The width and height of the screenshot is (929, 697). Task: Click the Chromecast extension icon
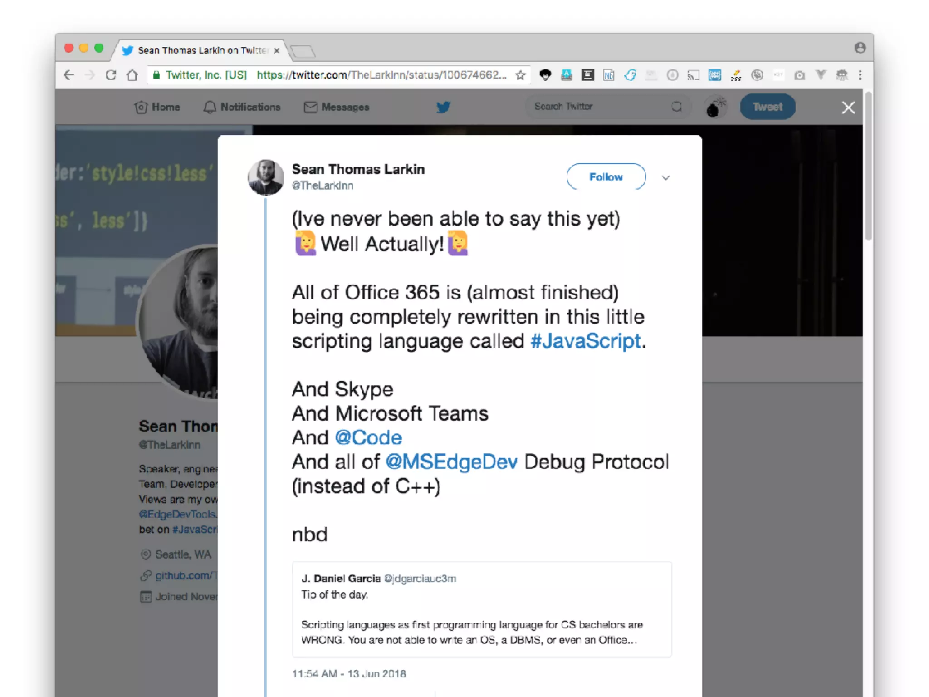pyautogui.click(x=693, y=75)
